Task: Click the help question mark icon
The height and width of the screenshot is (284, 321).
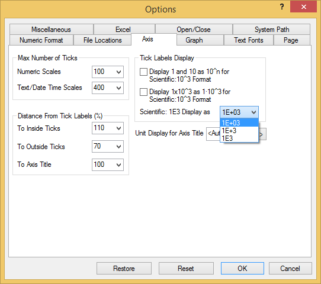Action: (x=282, y=7)
